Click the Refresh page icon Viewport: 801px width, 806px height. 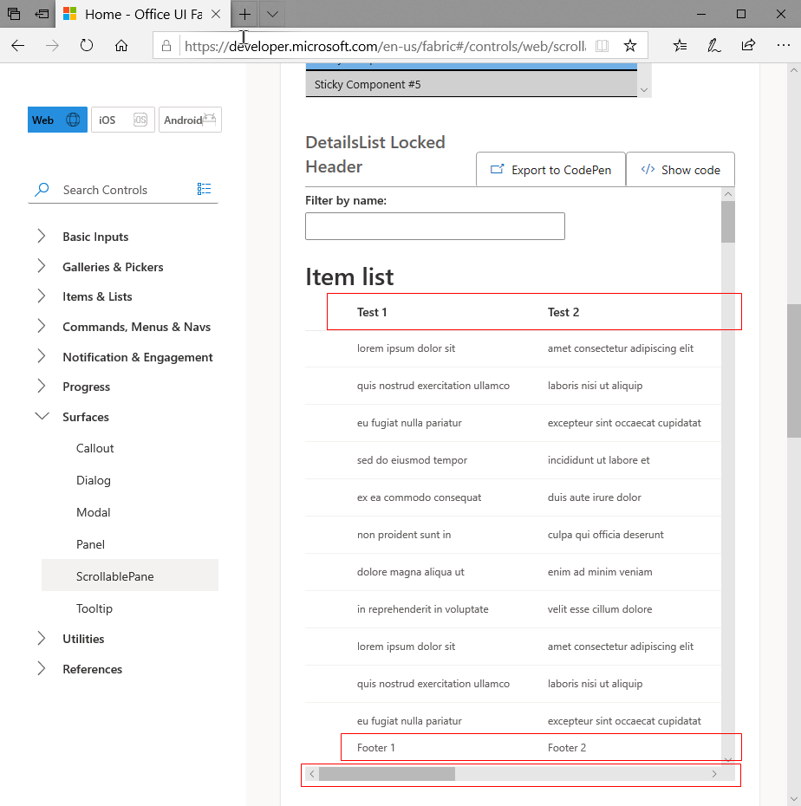(x=87, y=46)
